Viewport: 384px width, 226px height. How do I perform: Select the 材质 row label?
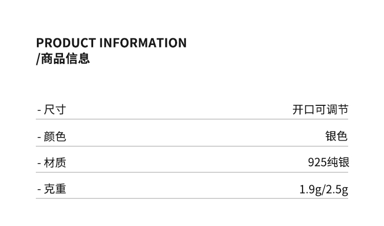click(55, 163)
